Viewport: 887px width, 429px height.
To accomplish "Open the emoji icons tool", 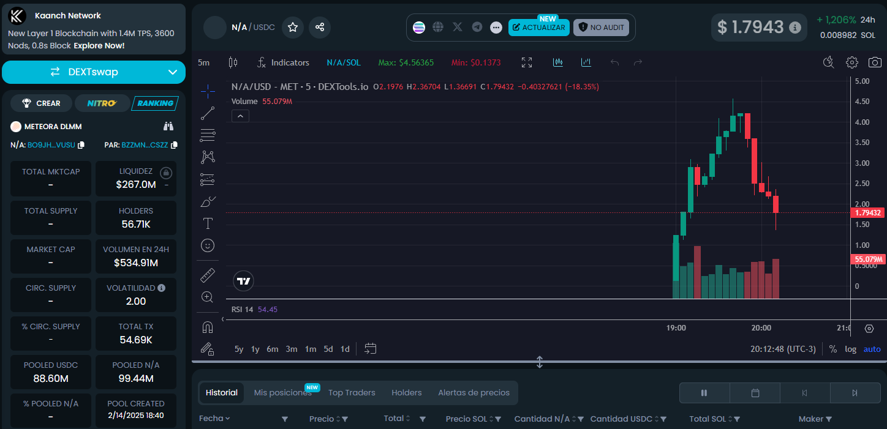I will click(x=208, y=245).
